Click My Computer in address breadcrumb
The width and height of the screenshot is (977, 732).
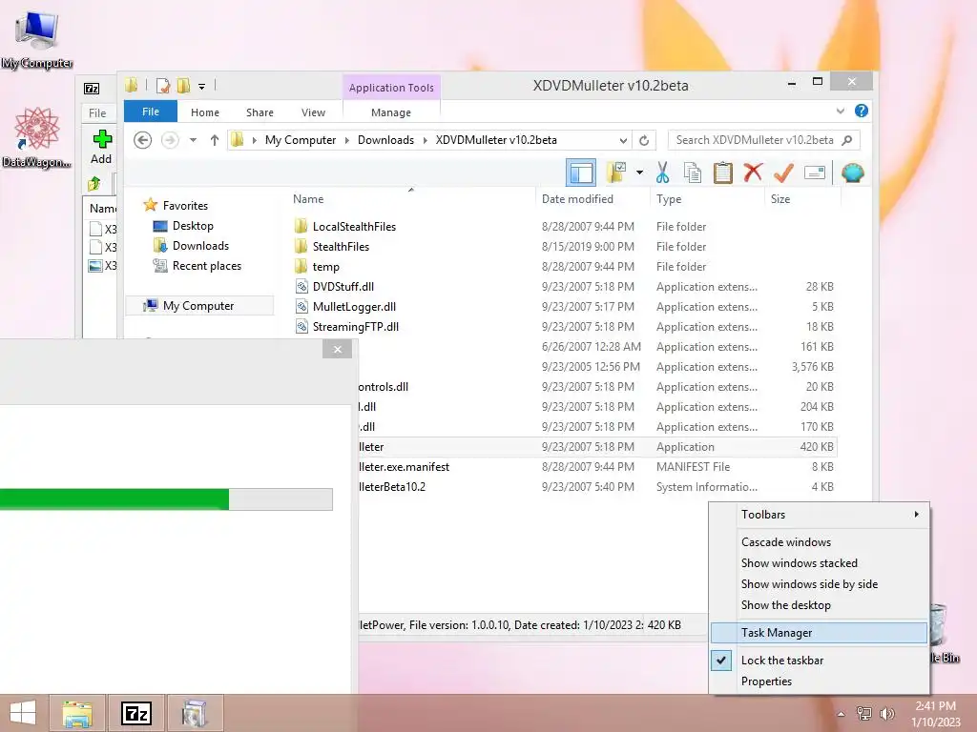click(x=301, y=140)
